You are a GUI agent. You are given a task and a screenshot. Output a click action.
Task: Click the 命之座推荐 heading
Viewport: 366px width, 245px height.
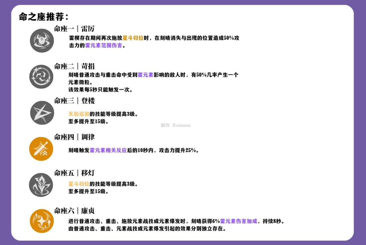click(44, 17)
